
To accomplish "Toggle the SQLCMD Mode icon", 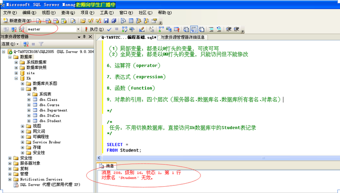I will pos(177,29).
